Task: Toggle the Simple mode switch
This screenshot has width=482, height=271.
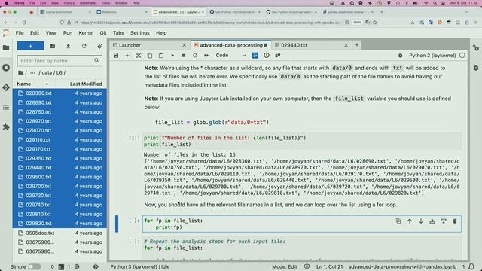Action: click(x=34, y=266)
